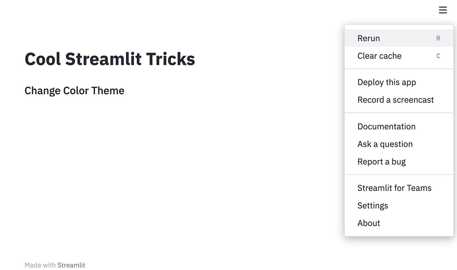The width and height of the screenshot is (457, 270).
Task: Open the Documentation entry
Action: [x=386, y=127]
